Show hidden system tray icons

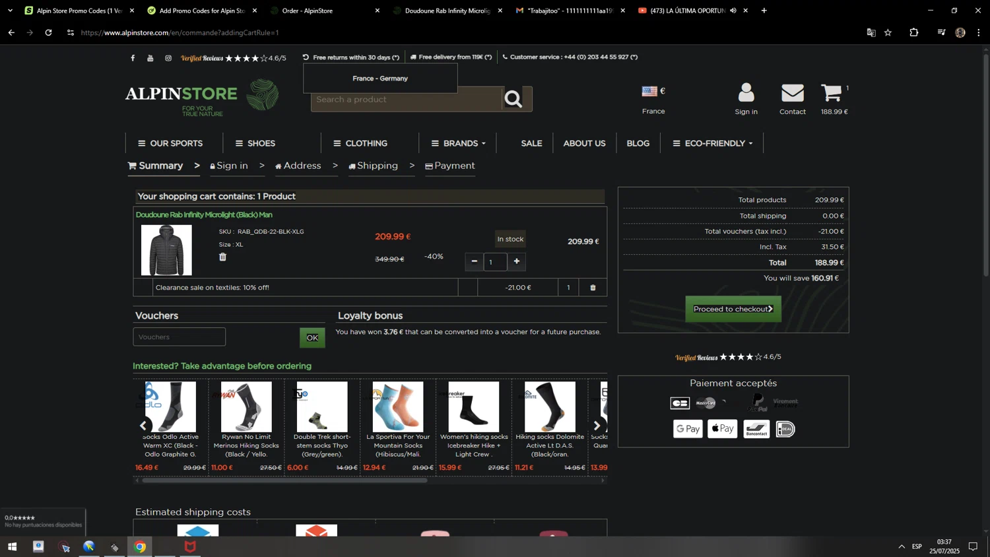(902, 546)
